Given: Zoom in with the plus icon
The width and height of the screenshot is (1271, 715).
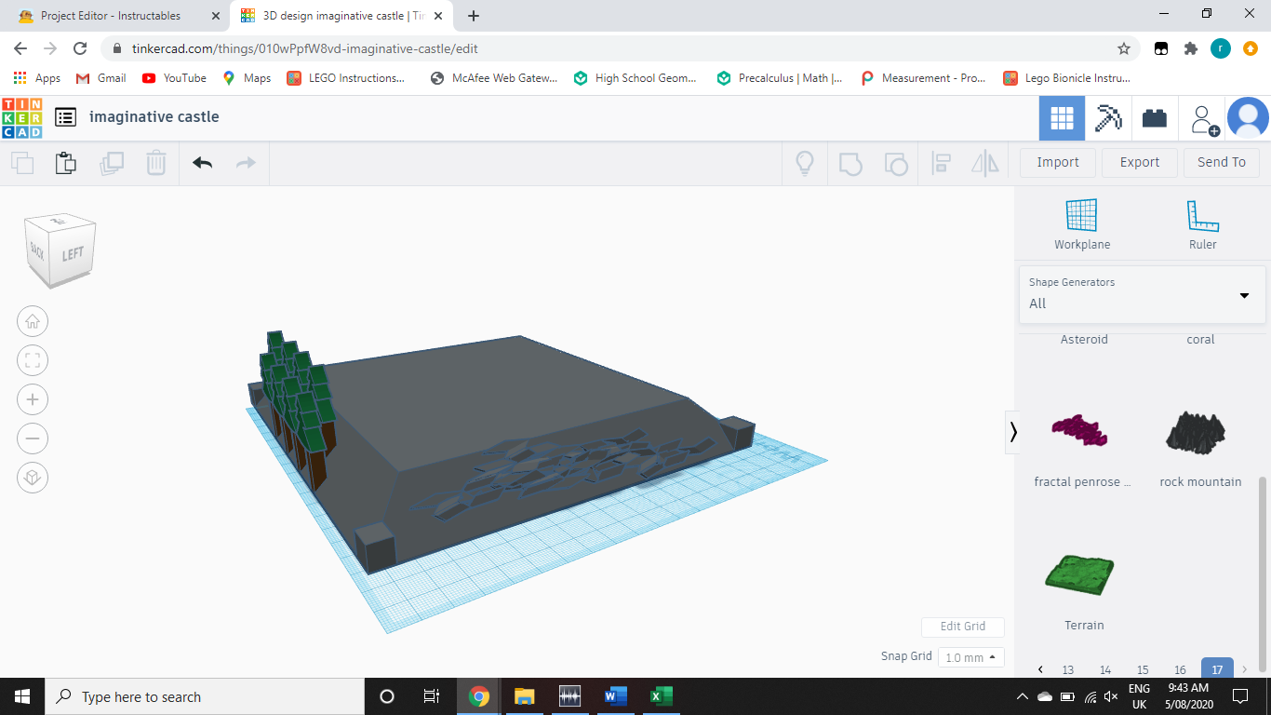Looking at the screenshot, I should 33,400.
